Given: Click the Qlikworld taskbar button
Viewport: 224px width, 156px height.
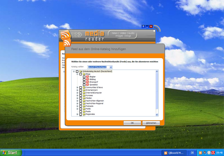Looking at the screenshot, I should [174, 153].
